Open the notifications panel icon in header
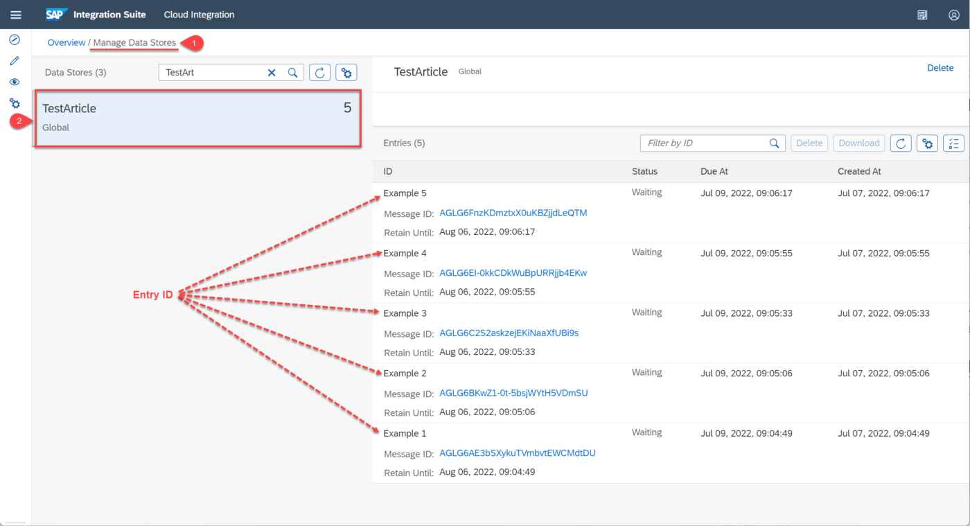Viewport: 970px width, 526px height. tap(922, 15)
